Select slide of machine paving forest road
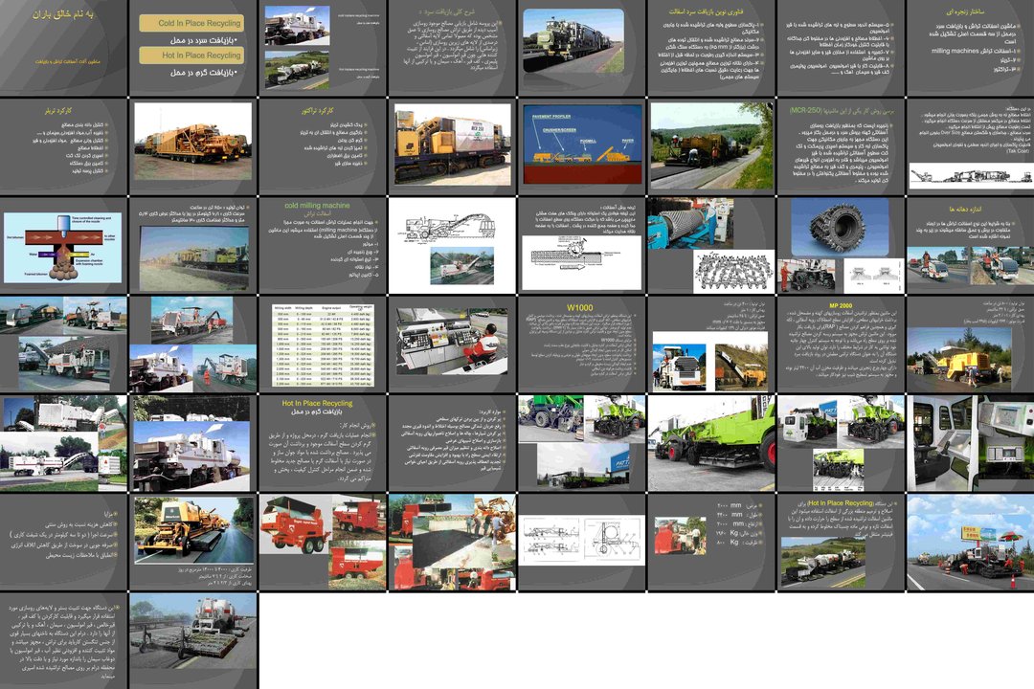The width and height of the screenshot is (1034, 689). pyautogui.click(x=710, y=146)
